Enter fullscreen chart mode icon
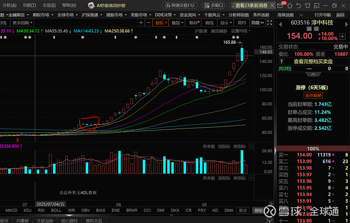This screenshot has height=223, width=350. (269, 23)
